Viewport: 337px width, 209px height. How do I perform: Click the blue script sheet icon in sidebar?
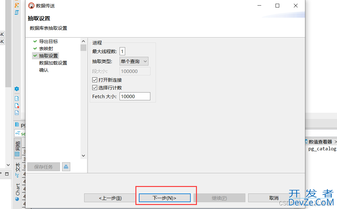(x=17, y=12)
